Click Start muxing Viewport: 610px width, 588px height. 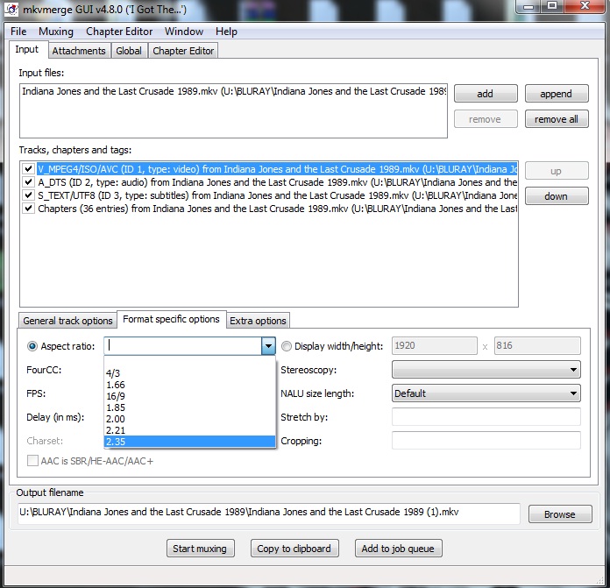(x=200, y=549)
